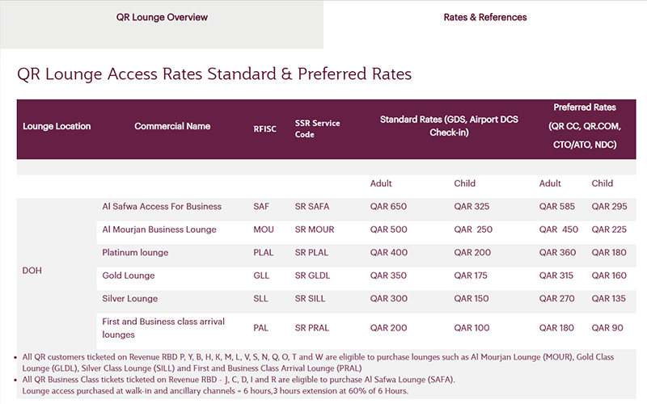Click the RFISC column header
The image size is (647, 404).
(265, 129)
